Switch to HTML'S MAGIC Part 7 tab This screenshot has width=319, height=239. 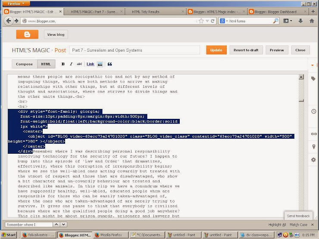(94, 12)
